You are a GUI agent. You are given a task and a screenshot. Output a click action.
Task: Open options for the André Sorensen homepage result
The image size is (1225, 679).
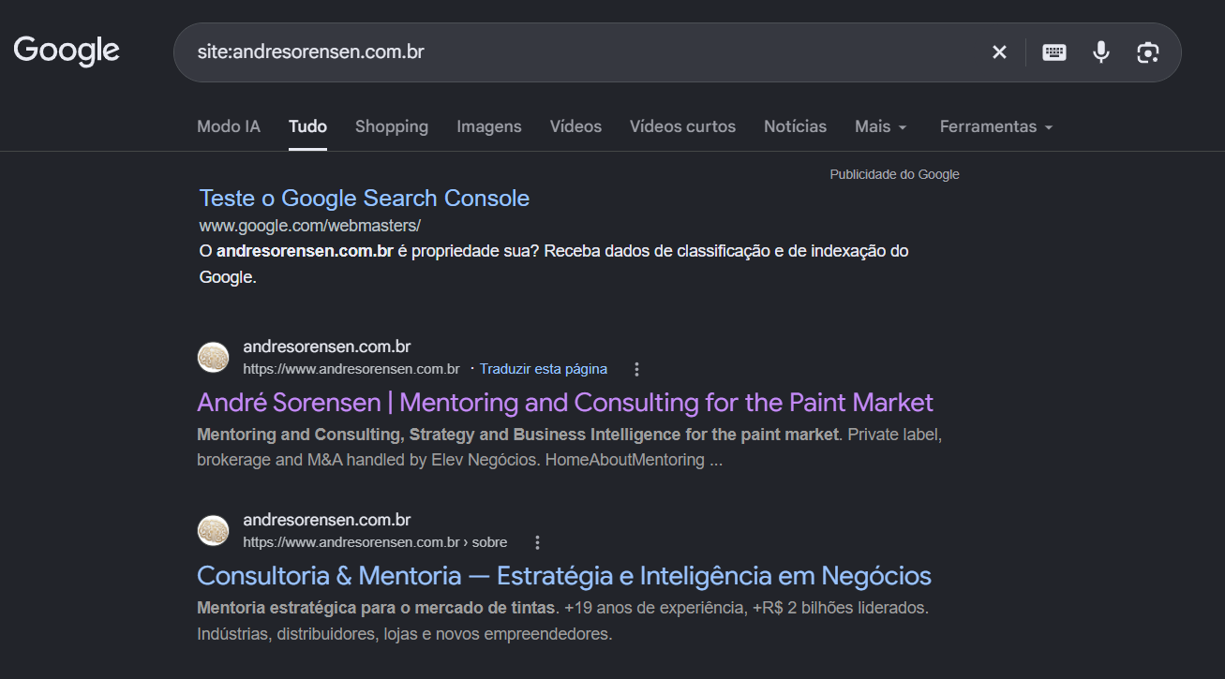pyautogui.click(x=636, y=369)
